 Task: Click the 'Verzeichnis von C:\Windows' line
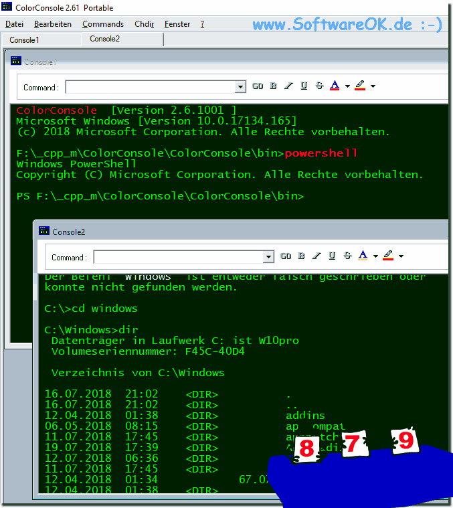click(x=138, y=373)
